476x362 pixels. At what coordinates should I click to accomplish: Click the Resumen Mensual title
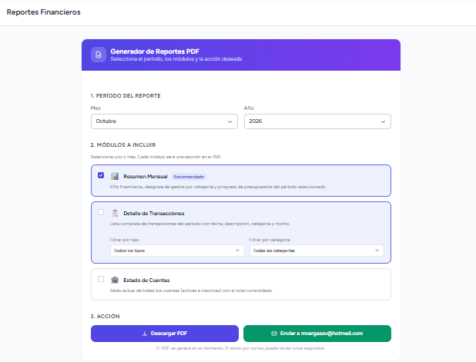(146, 176)
